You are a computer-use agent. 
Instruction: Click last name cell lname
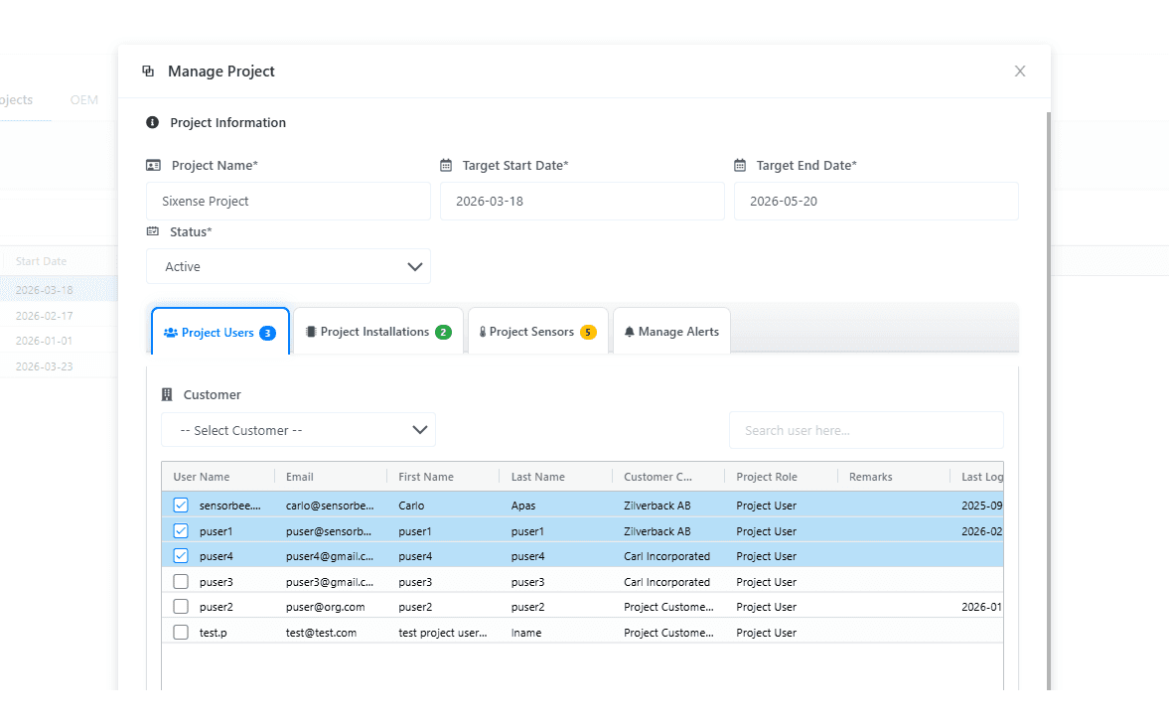(525, 633)
